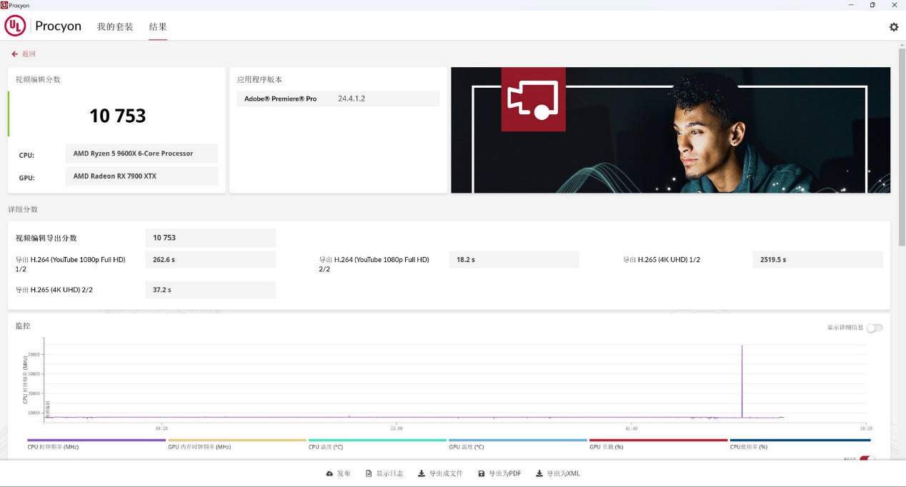Click the red GPU 负载 color bar
This screenshot has height=487, width=906.
pos(657,440)
